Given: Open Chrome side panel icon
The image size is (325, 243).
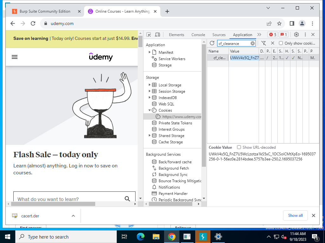Looking at the screenshot, I should 292,23.
